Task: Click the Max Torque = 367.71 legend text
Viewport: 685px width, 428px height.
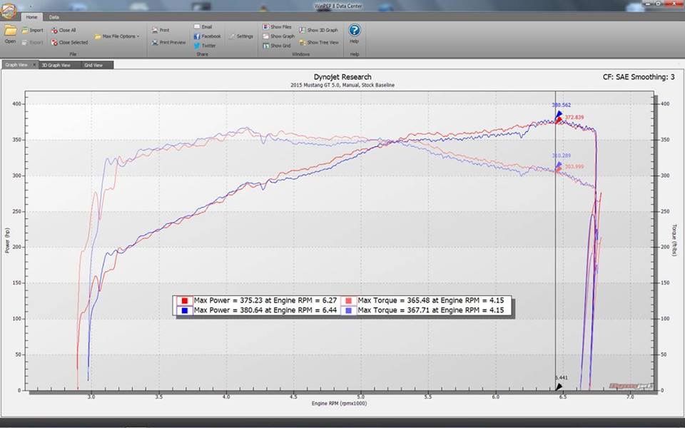Action: [x=431, y=310]
